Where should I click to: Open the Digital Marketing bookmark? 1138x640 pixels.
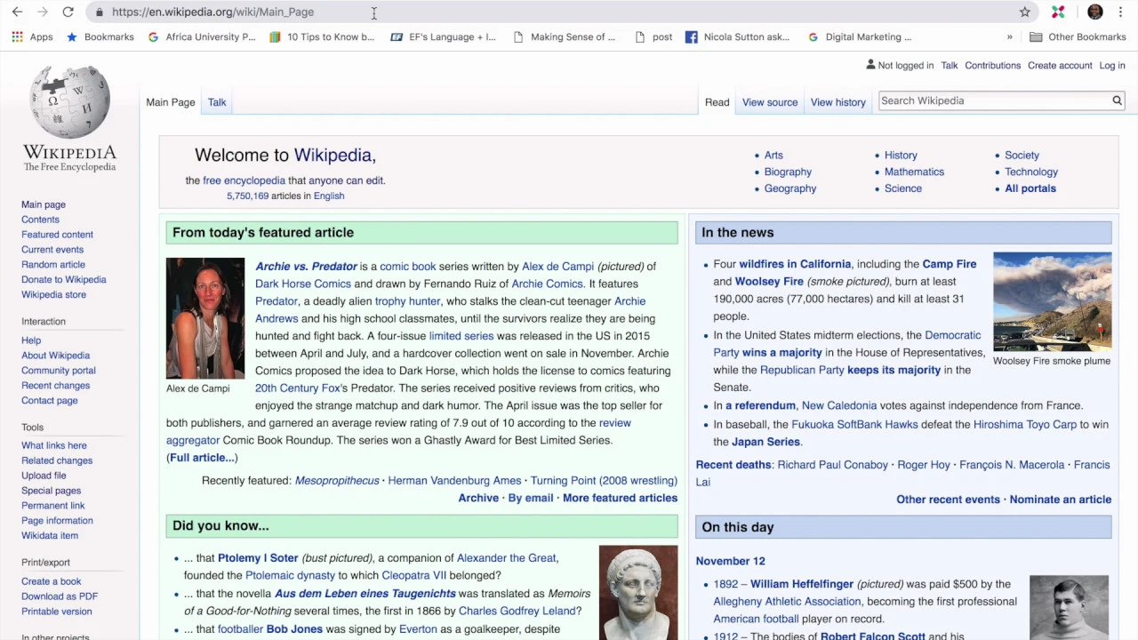point(860,37)
